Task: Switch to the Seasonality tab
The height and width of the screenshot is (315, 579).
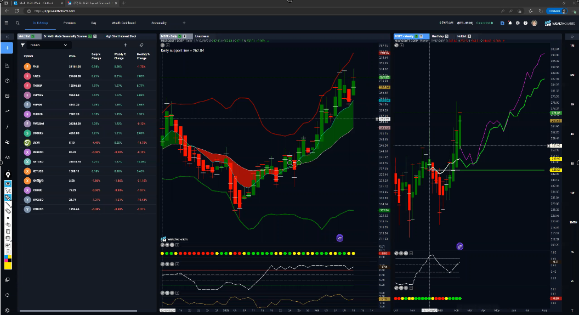Action: [159, 23]
